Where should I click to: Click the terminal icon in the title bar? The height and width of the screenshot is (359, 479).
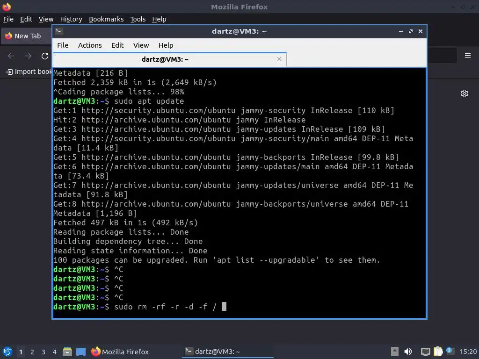59,31
